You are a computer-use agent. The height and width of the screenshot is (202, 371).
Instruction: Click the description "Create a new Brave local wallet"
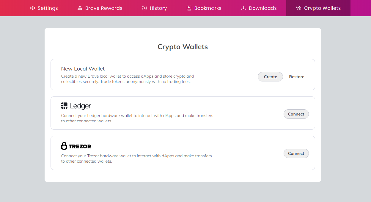click(x=128, y=79)
